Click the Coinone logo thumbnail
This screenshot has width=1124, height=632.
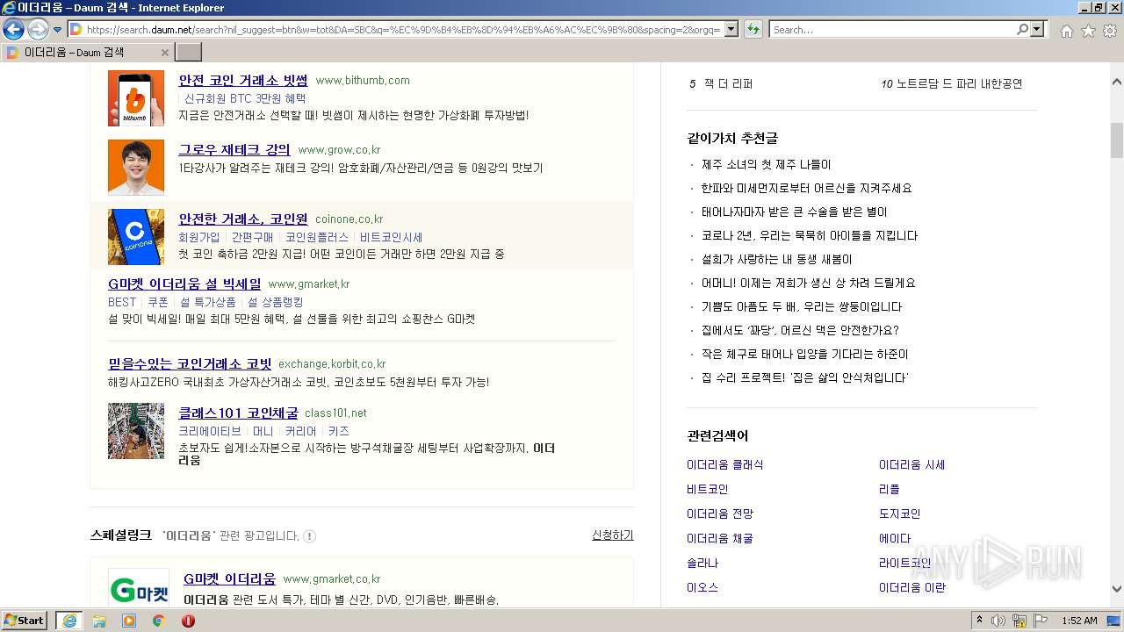[x=136, y=237]
